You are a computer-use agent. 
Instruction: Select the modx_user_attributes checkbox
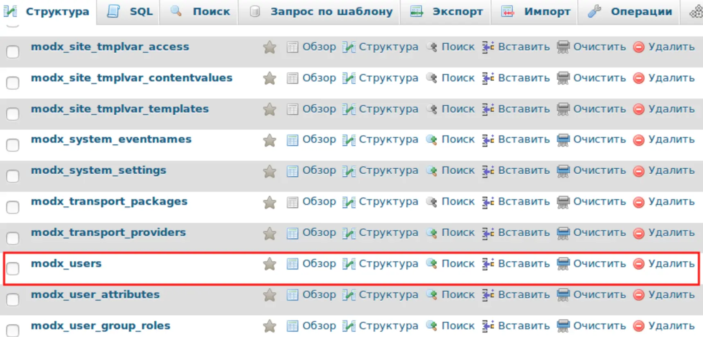click(13, 300)
